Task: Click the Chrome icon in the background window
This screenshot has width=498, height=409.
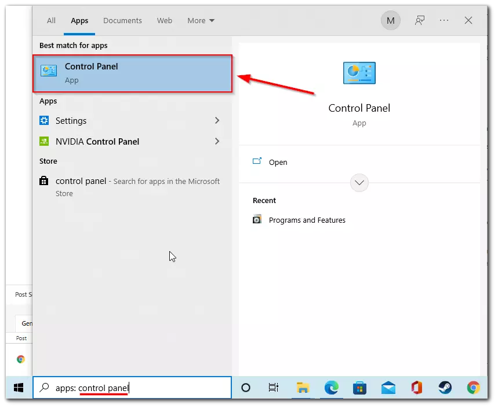Action: 21,359
